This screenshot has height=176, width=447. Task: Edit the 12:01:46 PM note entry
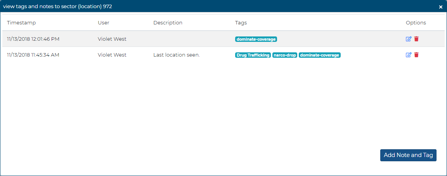point(408,39)
